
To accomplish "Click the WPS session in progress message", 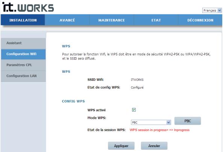I will tap(159, 130).
